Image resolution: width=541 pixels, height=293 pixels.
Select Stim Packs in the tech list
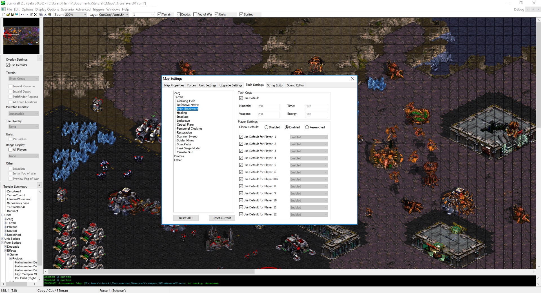184,144
